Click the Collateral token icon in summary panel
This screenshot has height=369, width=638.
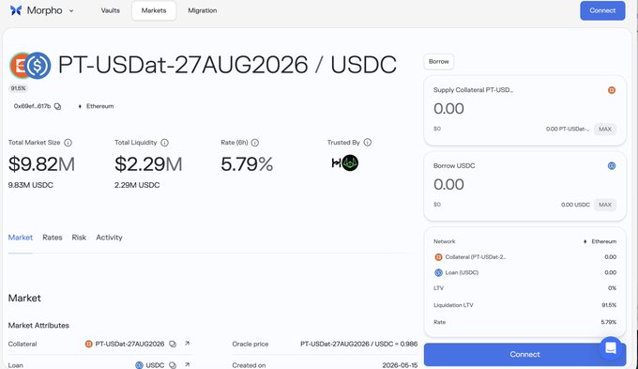(439, 257)
